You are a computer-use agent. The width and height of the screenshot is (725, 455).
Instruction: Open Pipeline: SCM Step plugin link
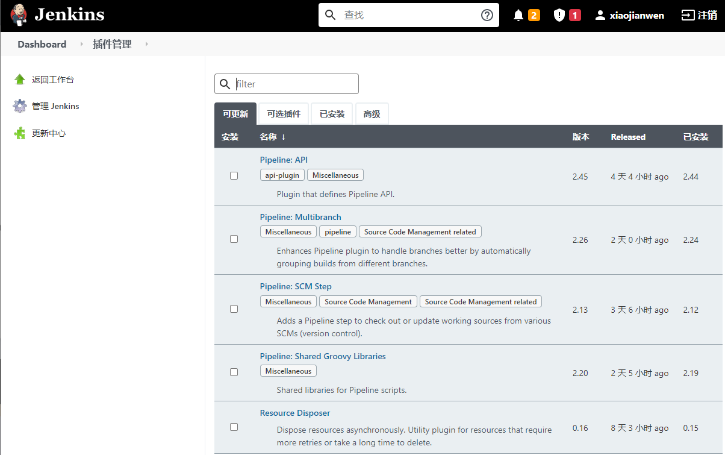(296, 286)
